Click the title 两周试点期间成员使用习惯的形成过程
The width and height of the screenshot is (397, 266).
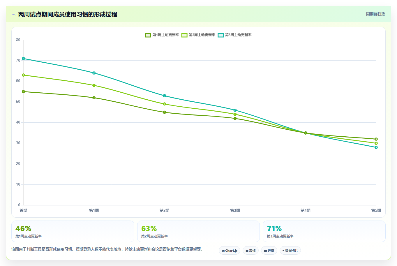[x=68, y=14]
